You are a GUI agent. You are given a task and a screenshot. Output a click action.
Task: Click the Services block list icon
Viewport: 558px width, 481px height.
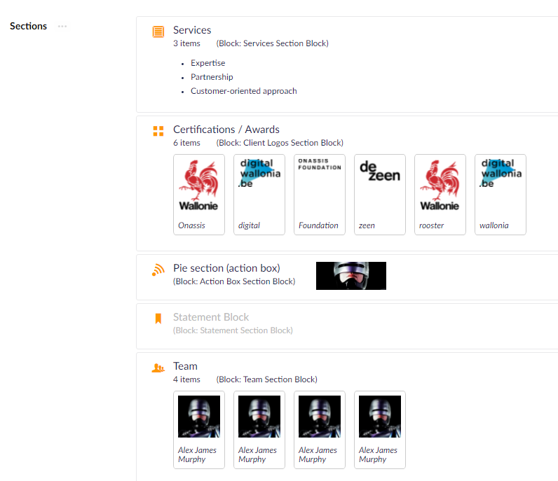click(158, 32)
